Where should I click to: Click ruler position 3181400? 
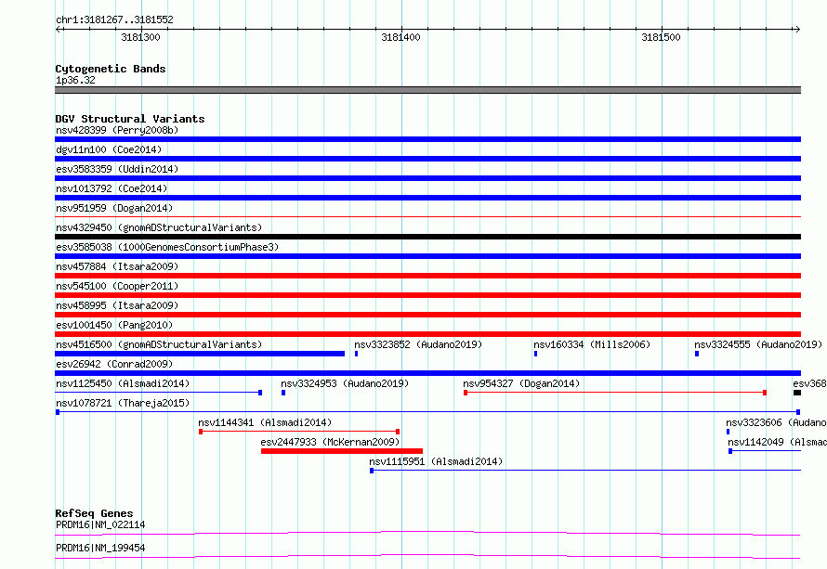[400, 37]
